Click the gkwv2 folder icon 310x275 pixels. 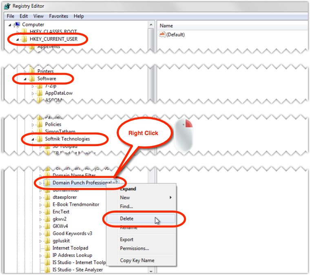pyautogui.click(x=47, y=219)
